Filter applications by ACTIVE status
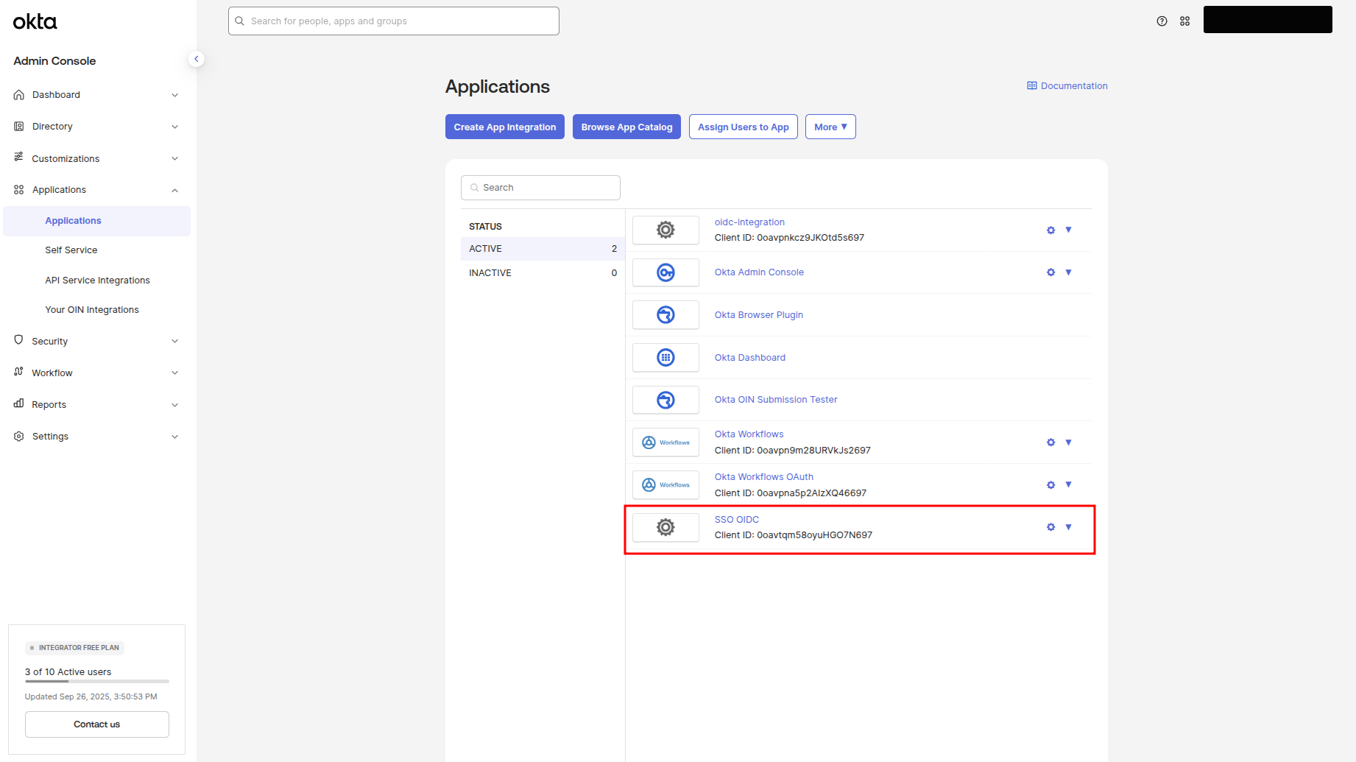Image resolution: width=1356 pixels, height=762 pixels. click(543, 249)
